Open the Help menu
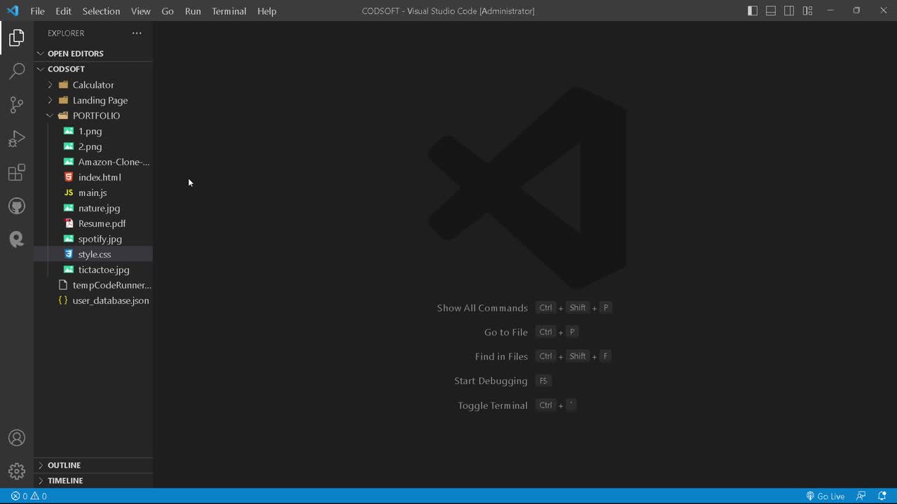 click(x=267, y=11)
